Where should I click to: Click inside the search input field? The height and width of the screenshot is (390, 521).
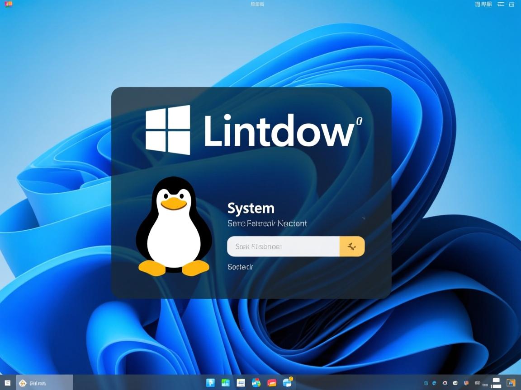(280, 246)
